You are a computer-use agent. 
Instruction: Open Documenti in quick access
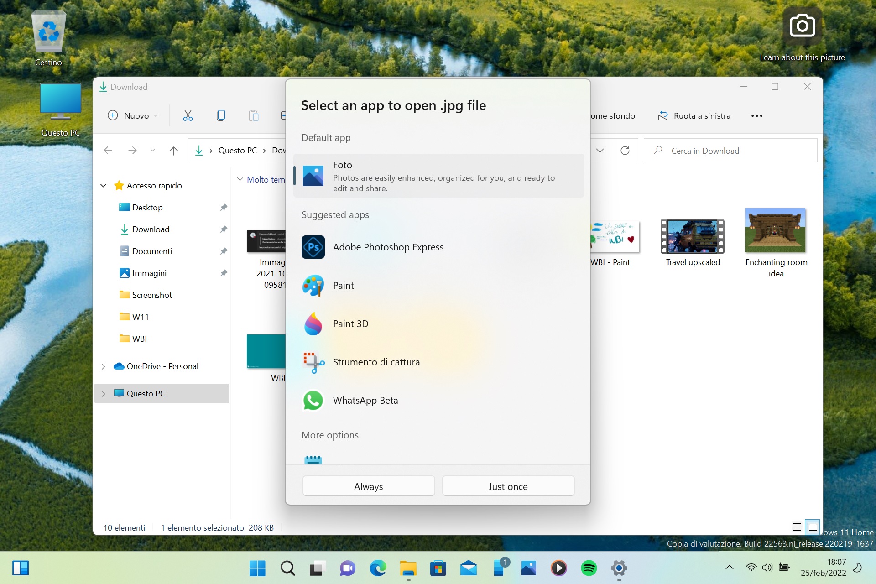[x=152, y=251]
